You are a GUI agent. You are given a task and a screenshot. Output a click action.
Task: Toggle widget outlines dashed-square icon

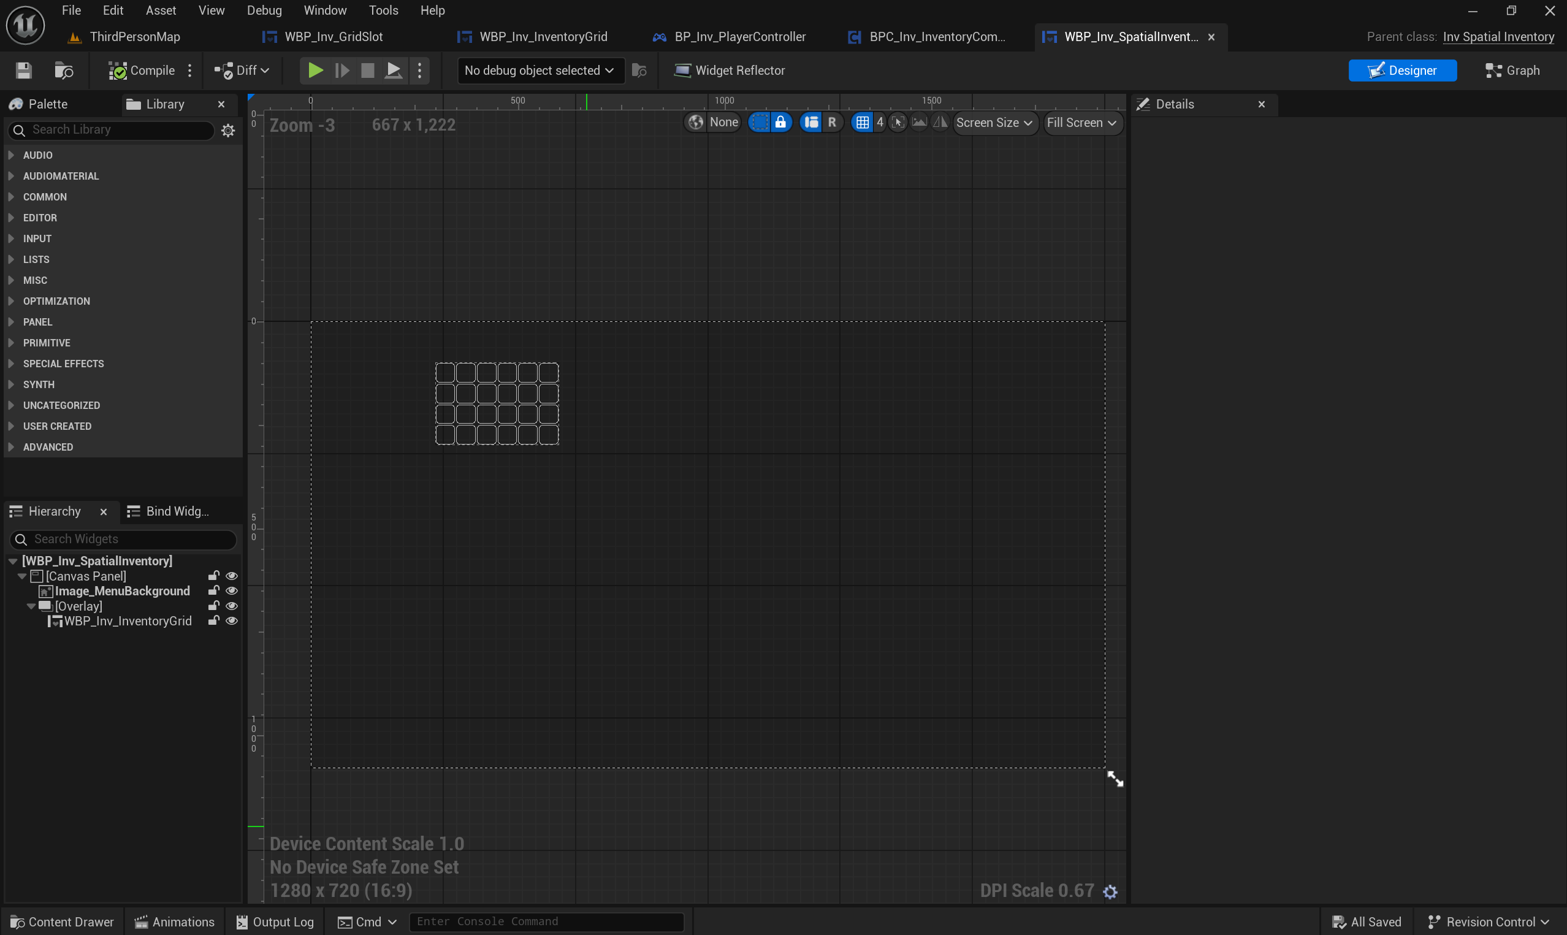tap(760, 123)
